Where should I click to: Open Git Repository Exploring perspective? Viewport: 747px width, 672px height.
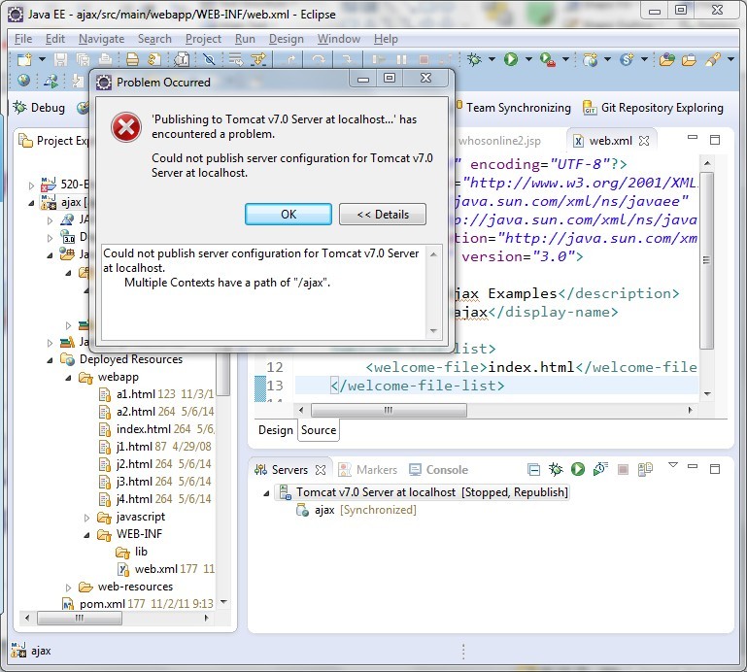pos(653,108)
